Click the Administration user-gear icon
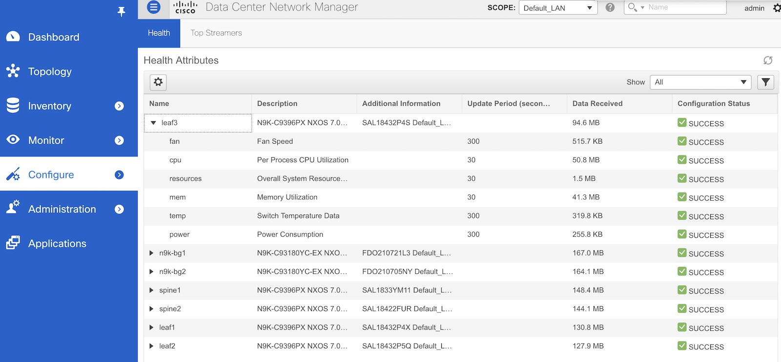Image resolution: width=781 pixels, height=362 pixels. coord(13,208)
